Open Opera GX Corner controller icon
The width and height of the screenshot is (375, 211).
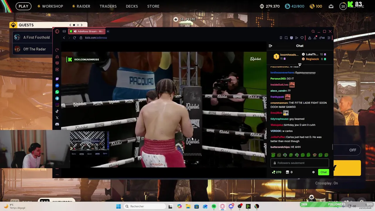tap(64, 31)
